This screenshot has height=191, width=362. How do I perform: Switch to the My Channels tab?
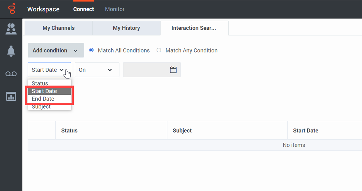(x=58, y=28)
